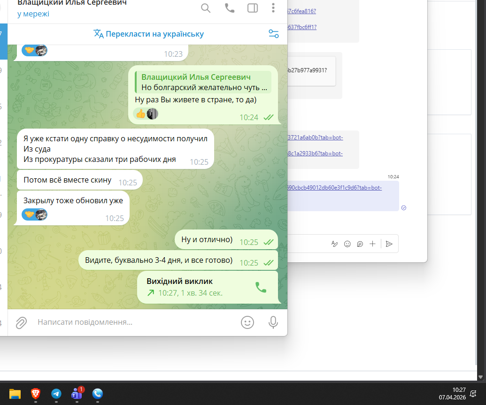Open the three-dot menu in Telegram header
486x405 pixels.
273,8
